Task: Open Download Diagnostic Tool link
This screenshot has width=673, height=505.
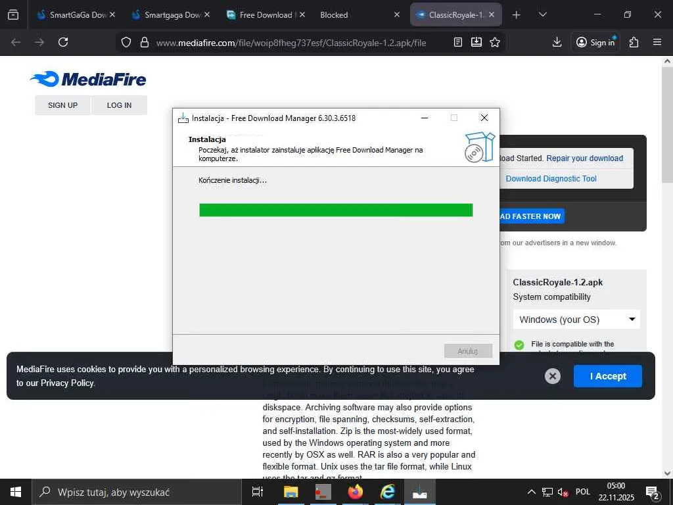Action: 551,179
